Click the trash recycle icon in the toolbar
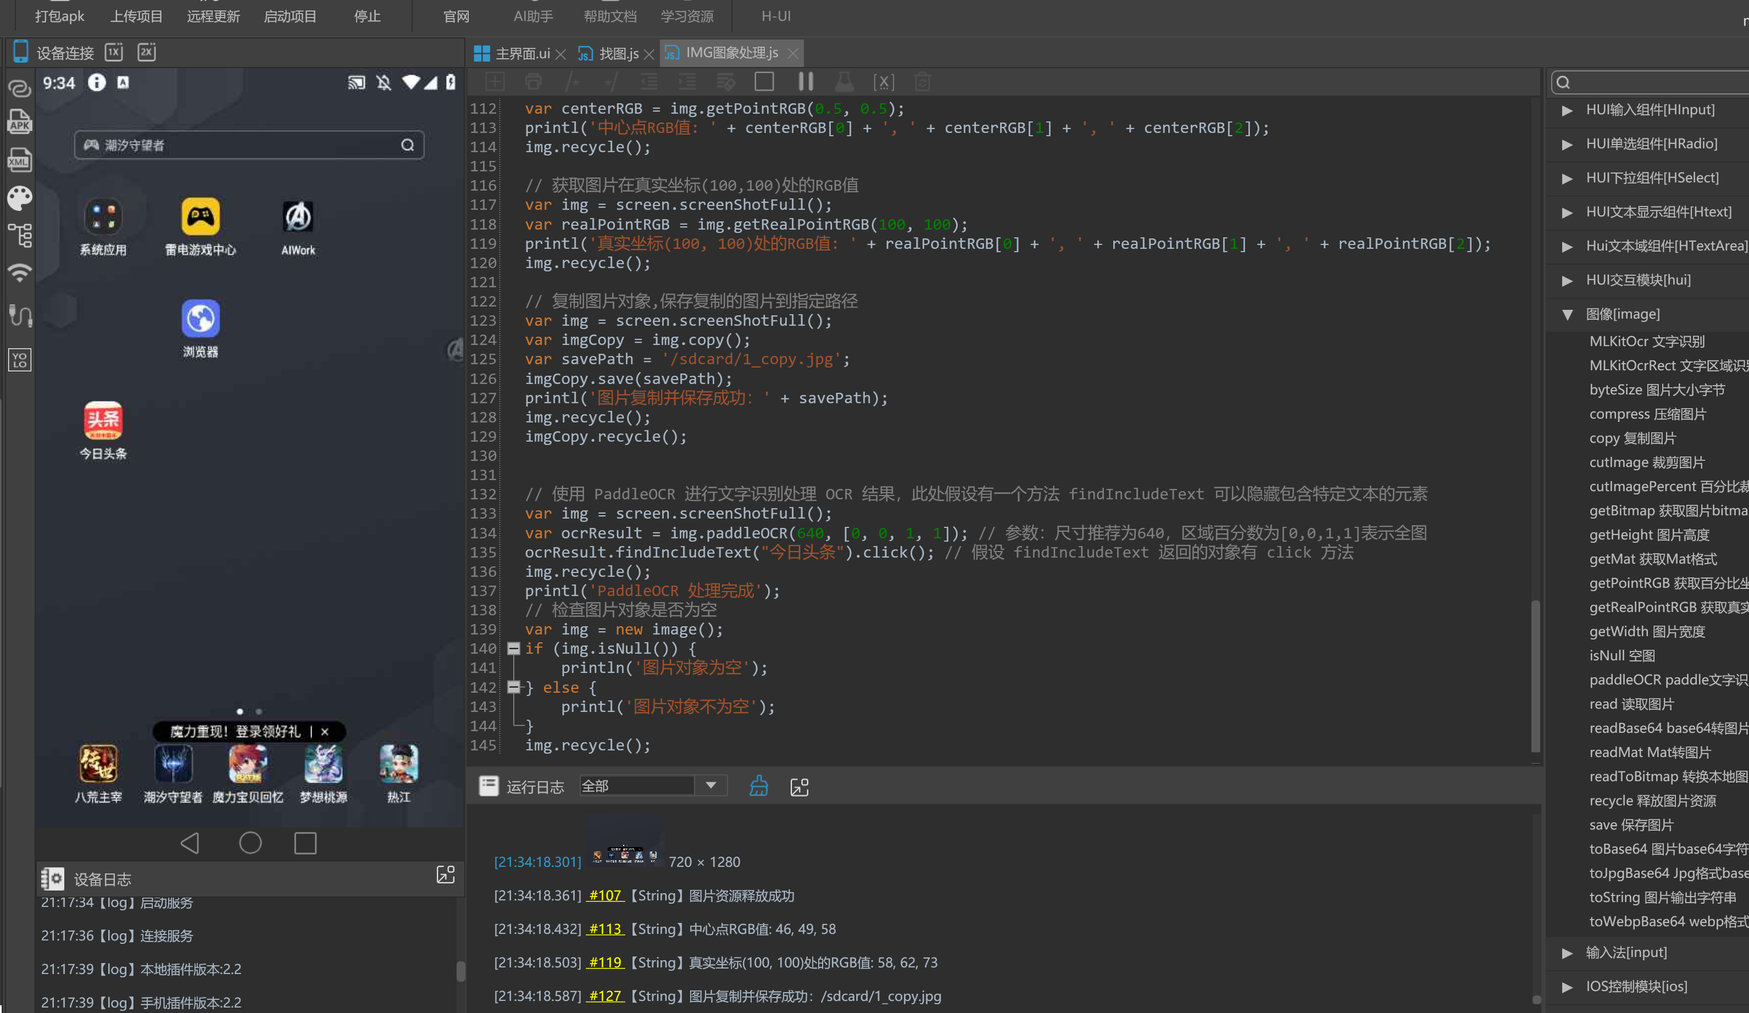 pos(923,82)
